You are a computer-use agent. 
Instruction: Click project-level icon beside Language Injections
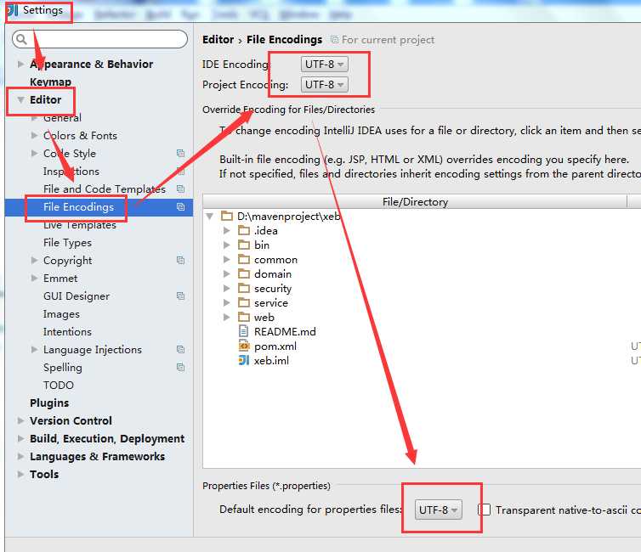(x=180, y=349)
